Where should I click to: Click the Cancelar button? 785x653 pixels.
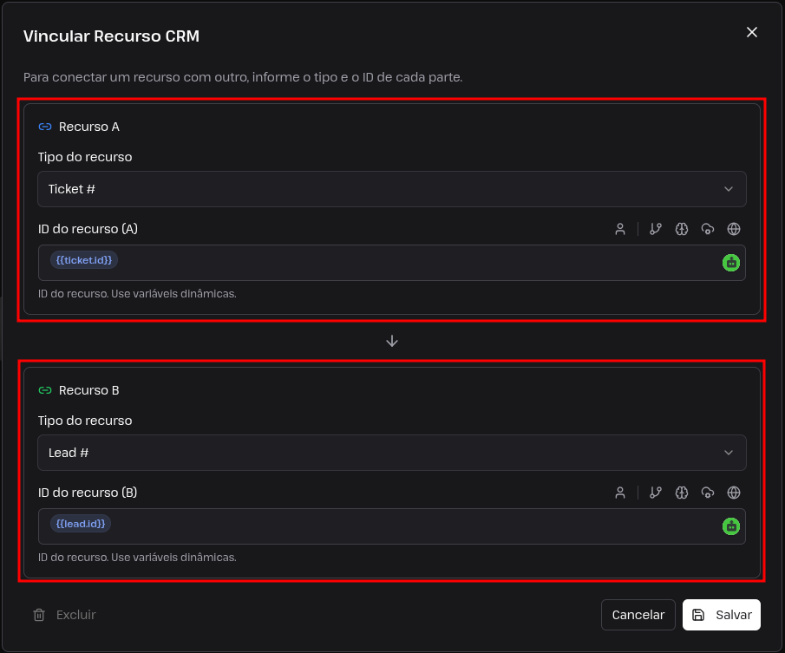pos(638,615)
